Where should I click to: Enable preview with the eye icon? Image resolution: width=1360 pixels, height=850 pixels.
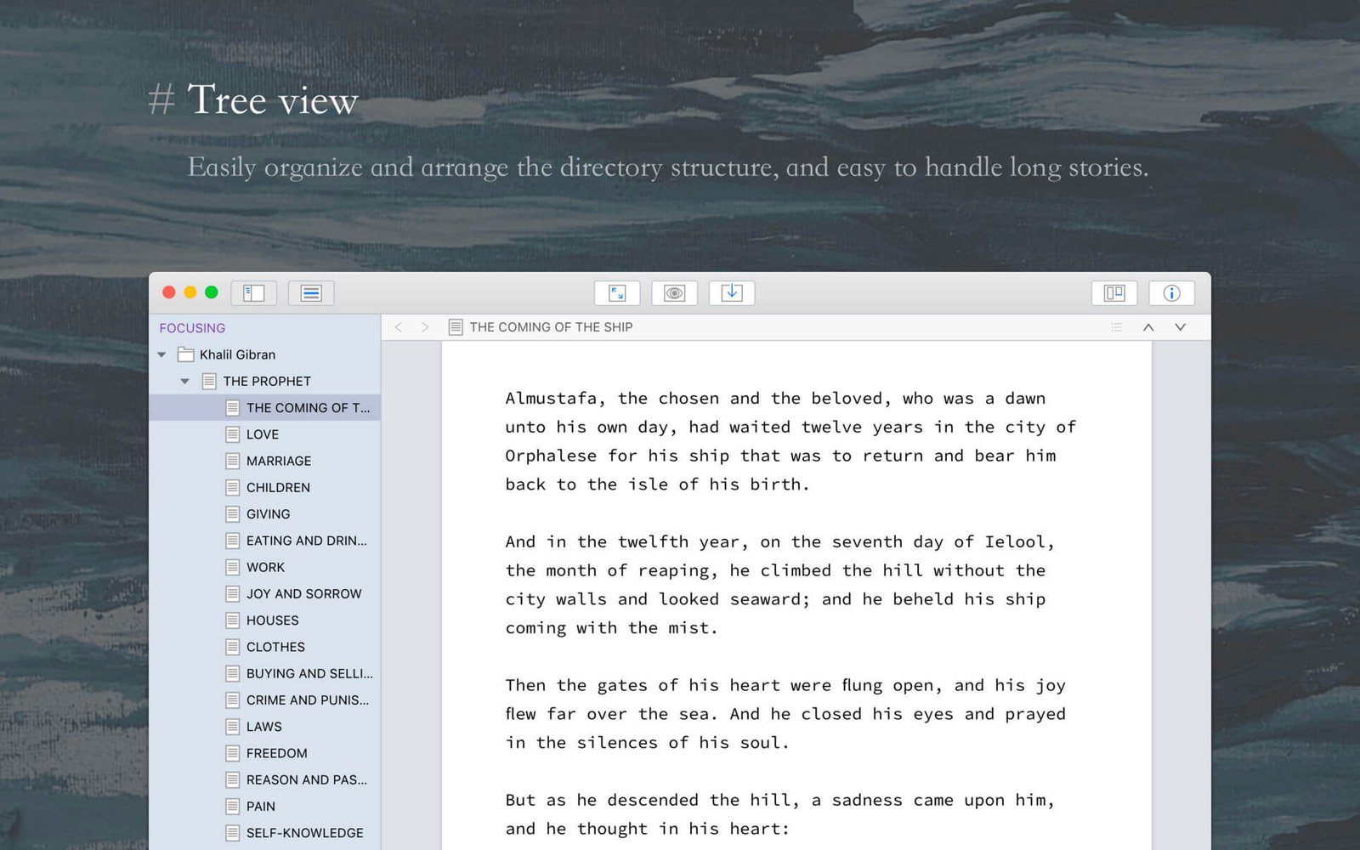673,292
